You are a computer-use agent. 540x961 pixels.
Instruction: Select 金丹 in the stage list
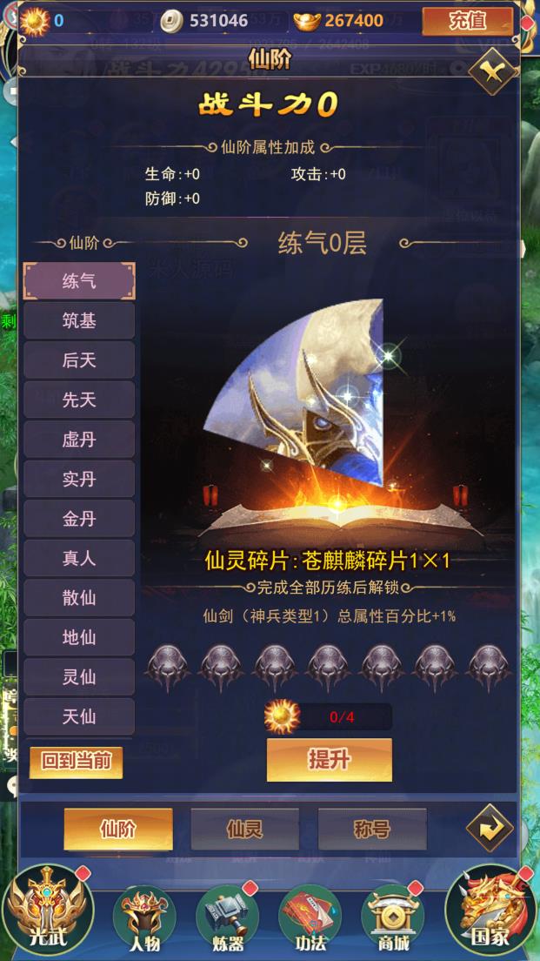point(79,519)
